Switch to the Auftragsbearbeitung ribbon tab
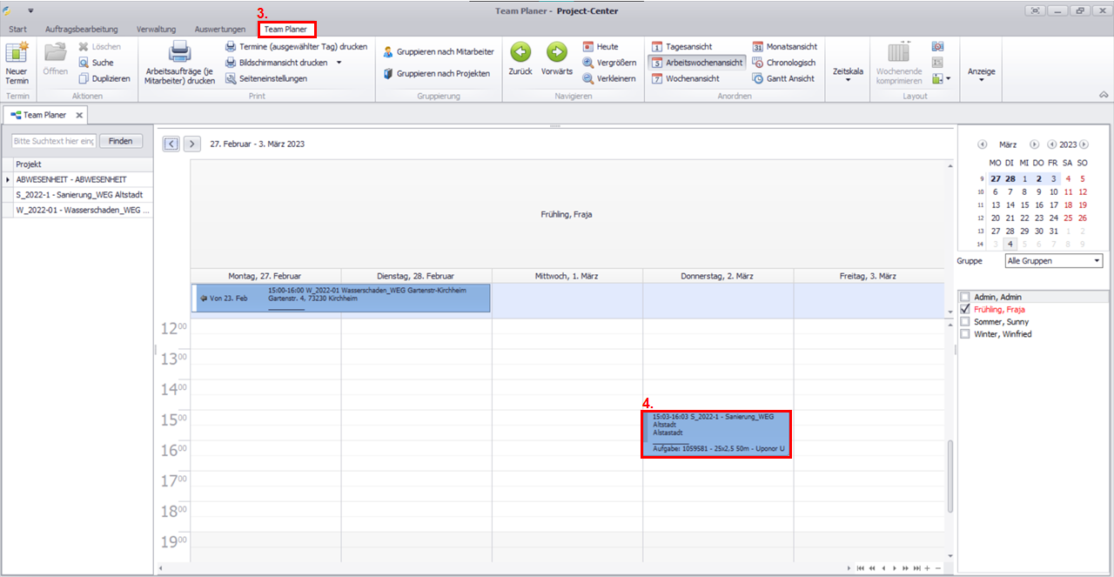1114x577 pixels. pyautogui.click(x=81, y=30)
